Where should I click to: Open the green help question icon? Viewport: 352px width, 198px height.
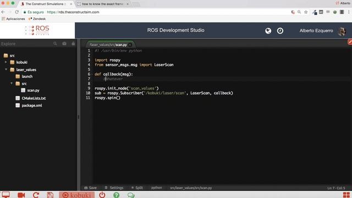tap(116, 195)
